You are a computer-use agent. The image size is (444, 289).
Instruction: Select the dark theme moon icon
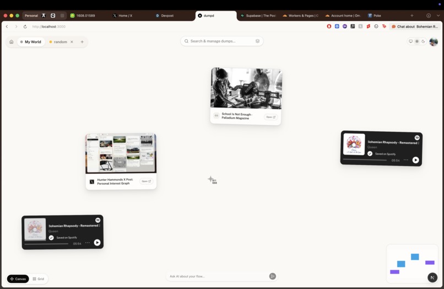coord(423,41)
